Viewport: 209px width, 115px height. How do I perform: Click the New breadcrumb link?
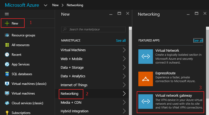pos(55,5)
